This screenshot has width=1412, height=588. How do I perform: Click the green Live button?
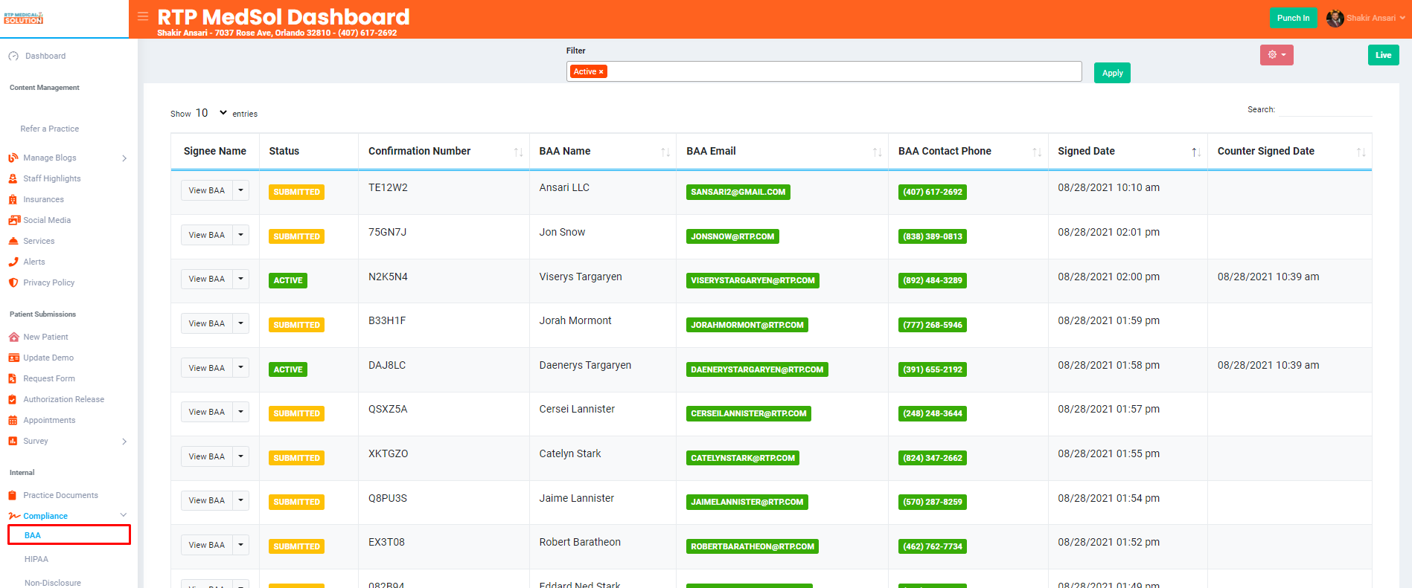click(x=1383, y=55)
